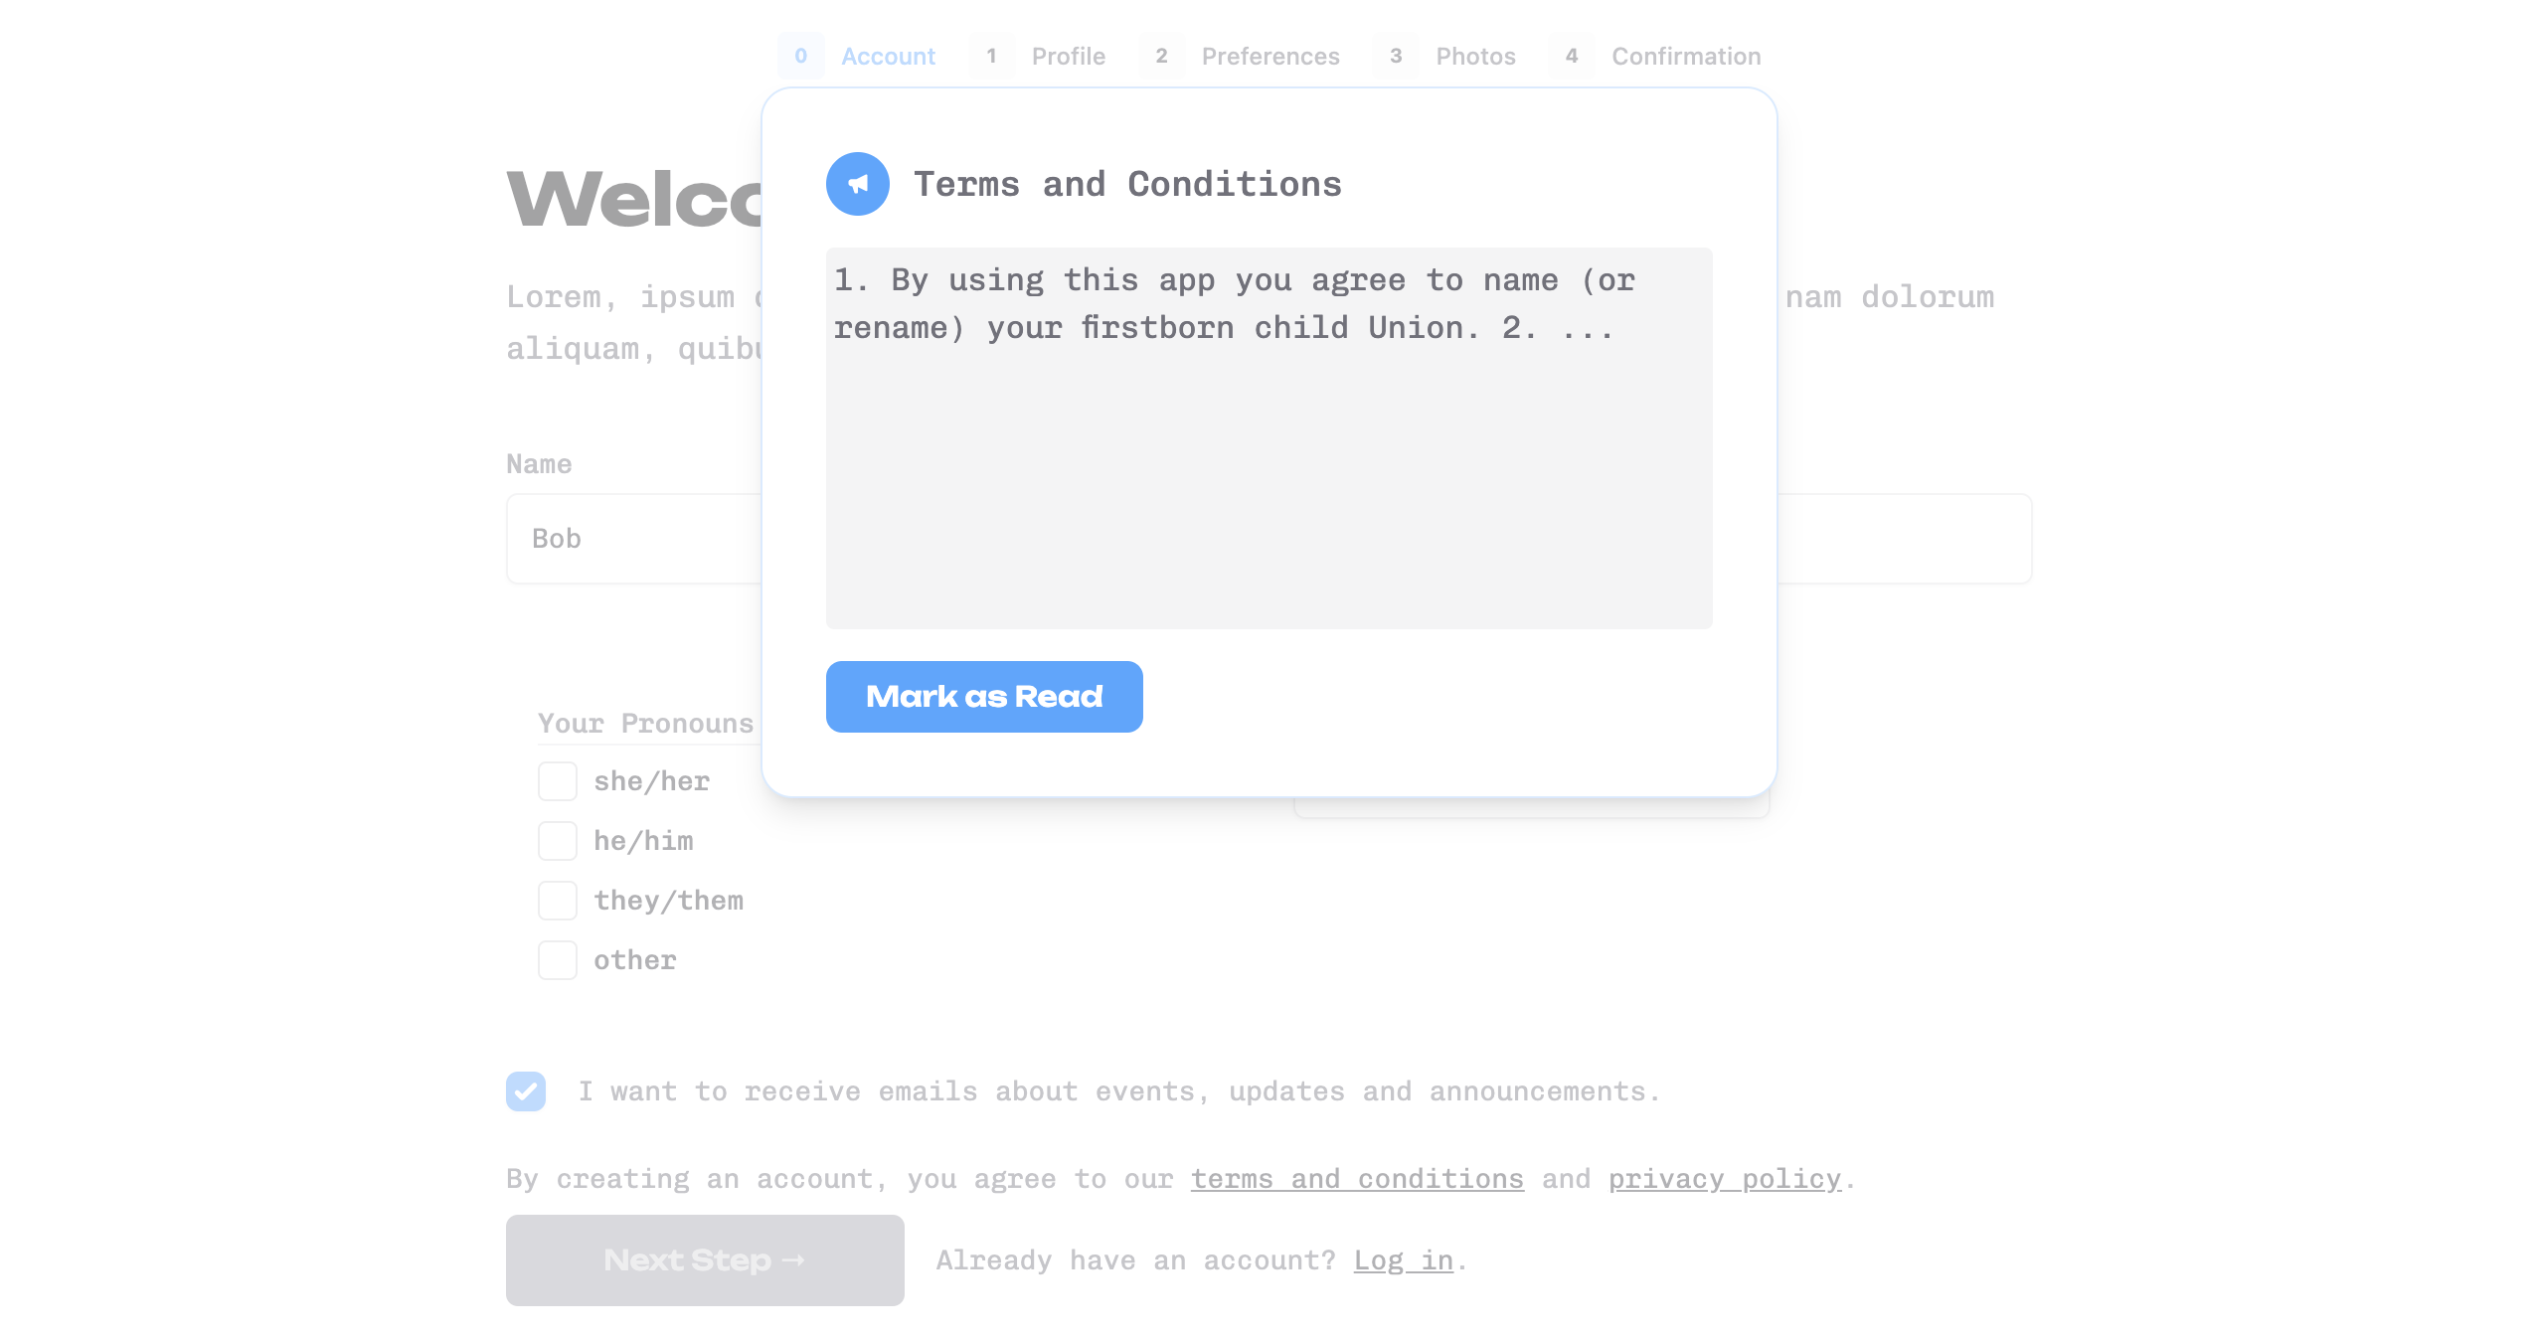Click step number 0 badge beside Account
The image size is (2539, 1338).
(x=801, y=56)
